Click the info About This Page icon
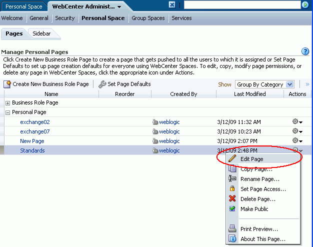The image size is (313, 247). point(232,238)
